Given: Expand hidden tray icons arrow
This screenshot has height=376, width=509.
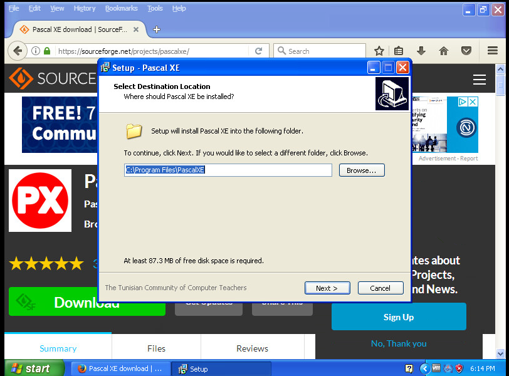Looking at the screenshot, I should (x=425, y=368).
